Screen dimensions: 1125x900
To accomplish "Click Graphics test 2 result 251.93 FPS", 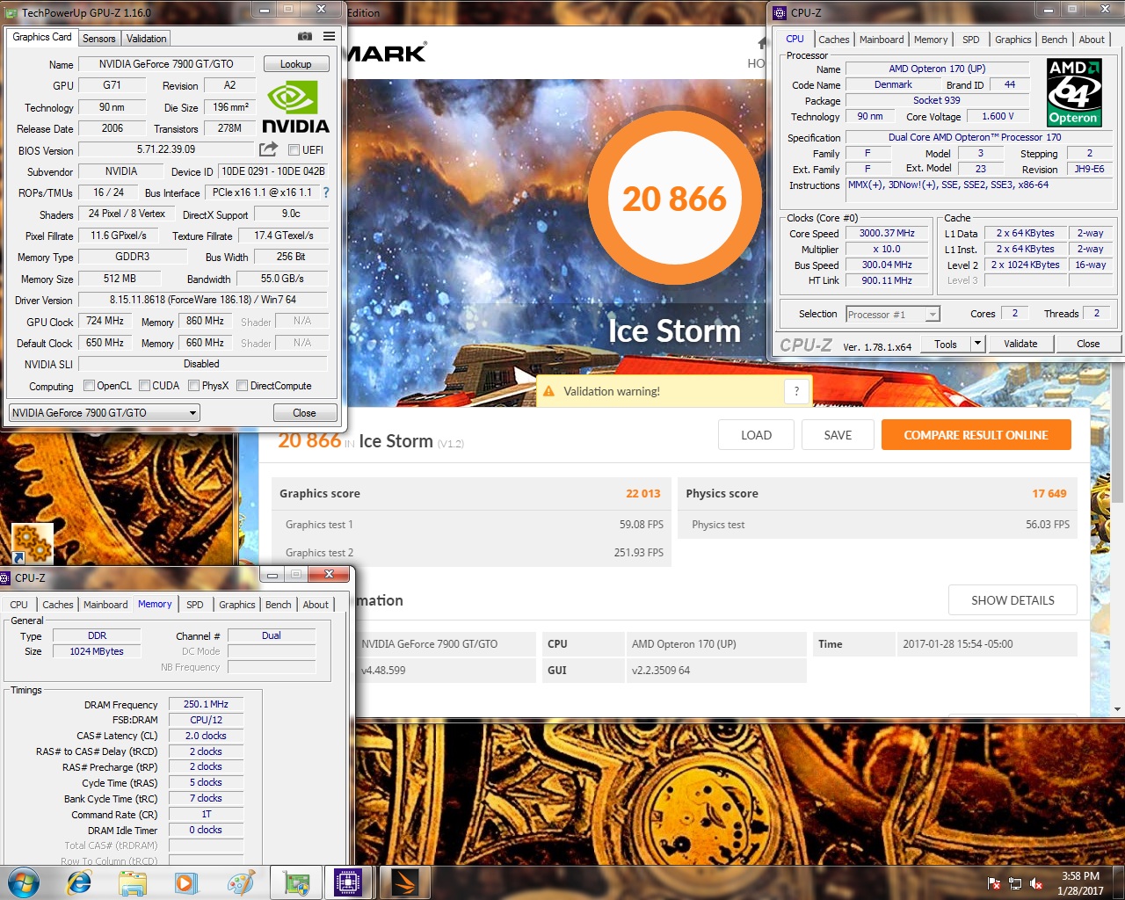I will (x=639, y=553).
